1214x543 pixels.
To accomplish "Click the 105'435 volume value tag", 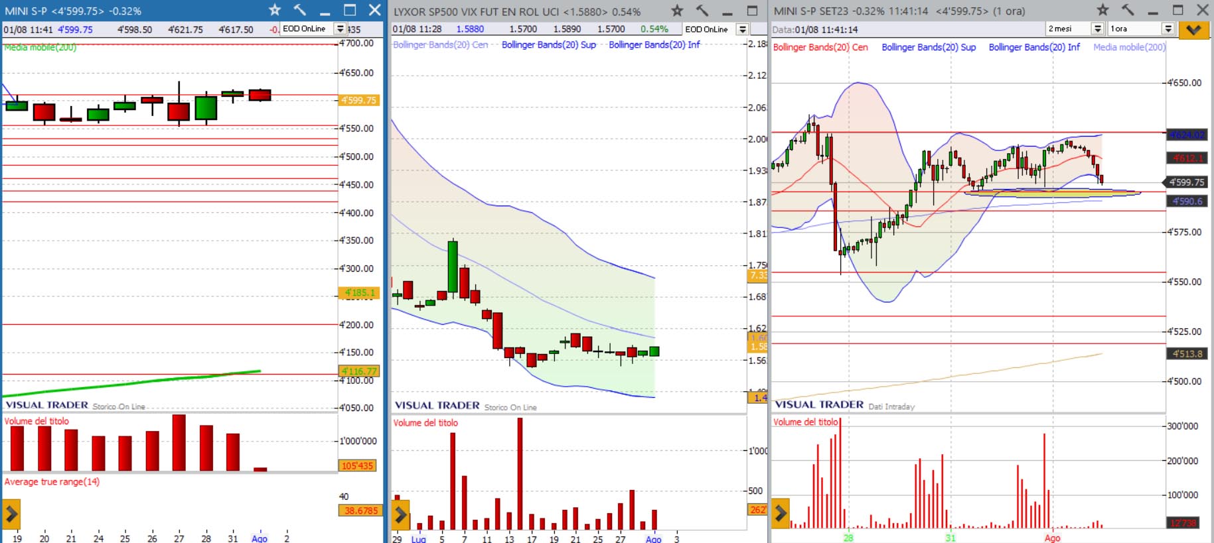I will click(358, 466).
